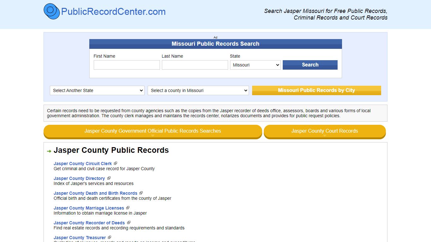
Task: Click the small Ad label
Action: pos(215,37)
